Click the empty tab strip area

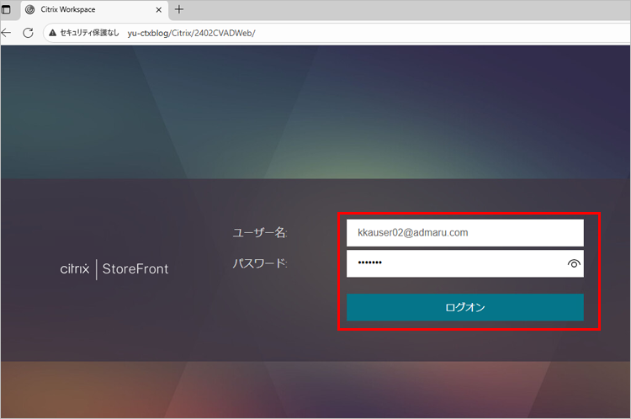(404, 9)
